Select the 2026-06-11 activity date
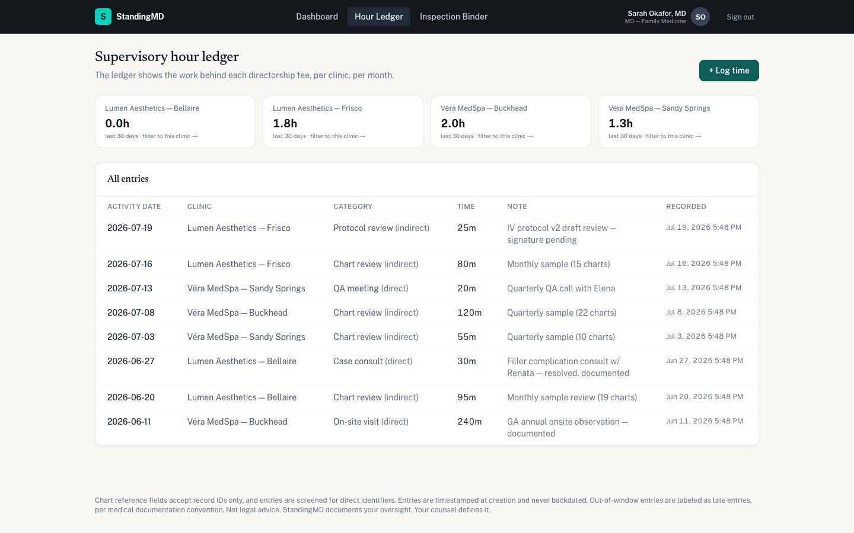 pyautogui.click(x=129, y=422)
